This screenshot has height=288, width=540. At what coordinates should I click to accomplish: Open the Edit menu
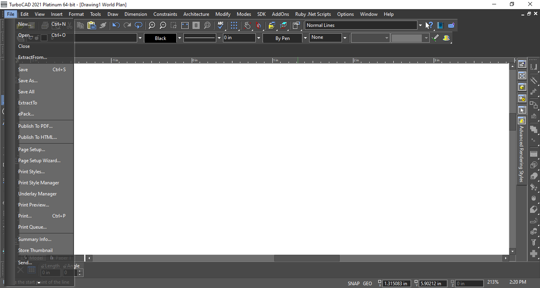(25, 14)
